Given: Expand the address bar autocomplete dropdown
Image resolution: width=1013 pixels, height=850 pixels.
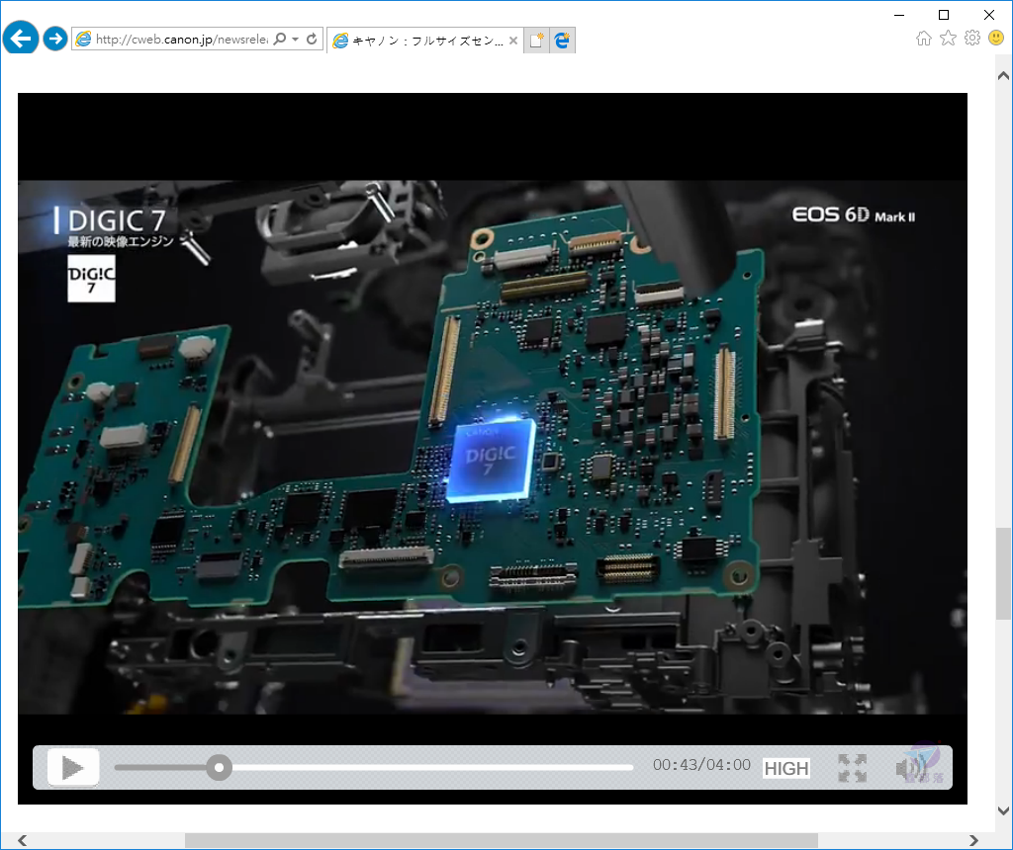Looking at the screenshot, I should (x=295, y=40).
